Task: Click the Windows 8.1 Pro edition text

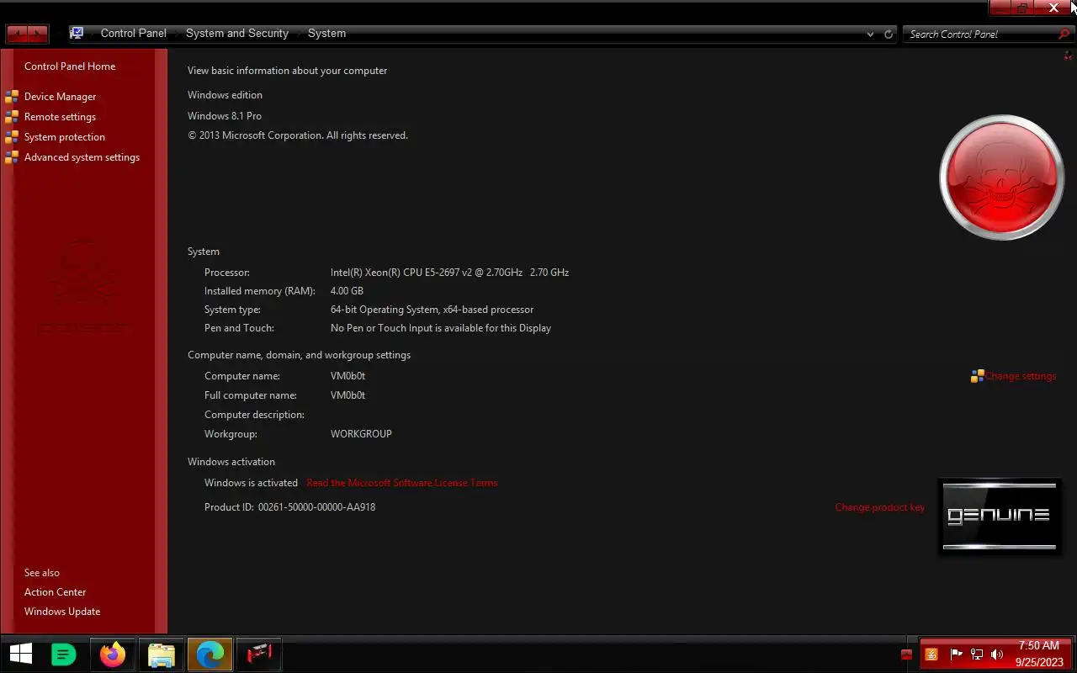Action: (x=225, y=116)
